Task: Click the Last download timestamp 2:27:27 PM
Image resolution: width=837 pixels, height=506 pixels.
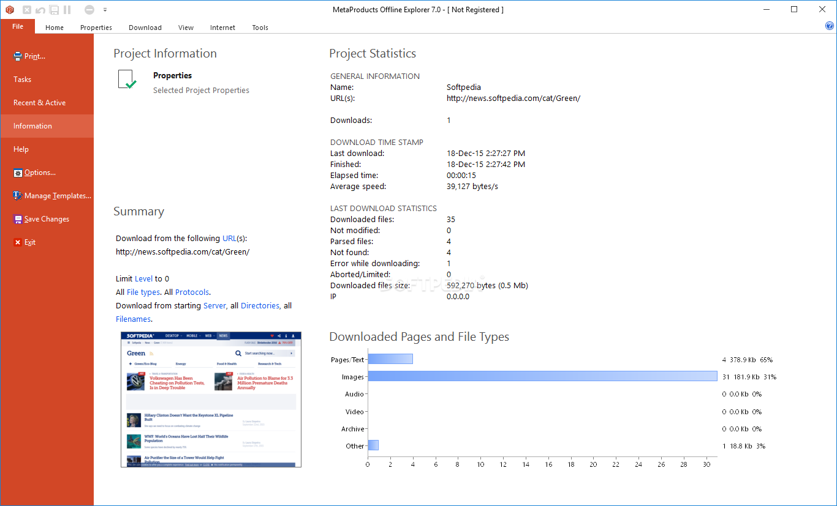Action: [x=486, y=154]
